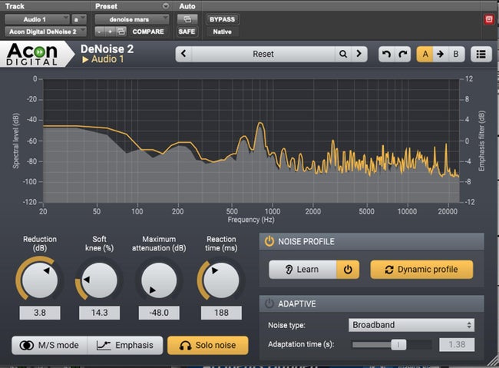This screenshot has width=499, height=368.
Task: Open preset folder settings icon
Action: click(x=121, y=31)
